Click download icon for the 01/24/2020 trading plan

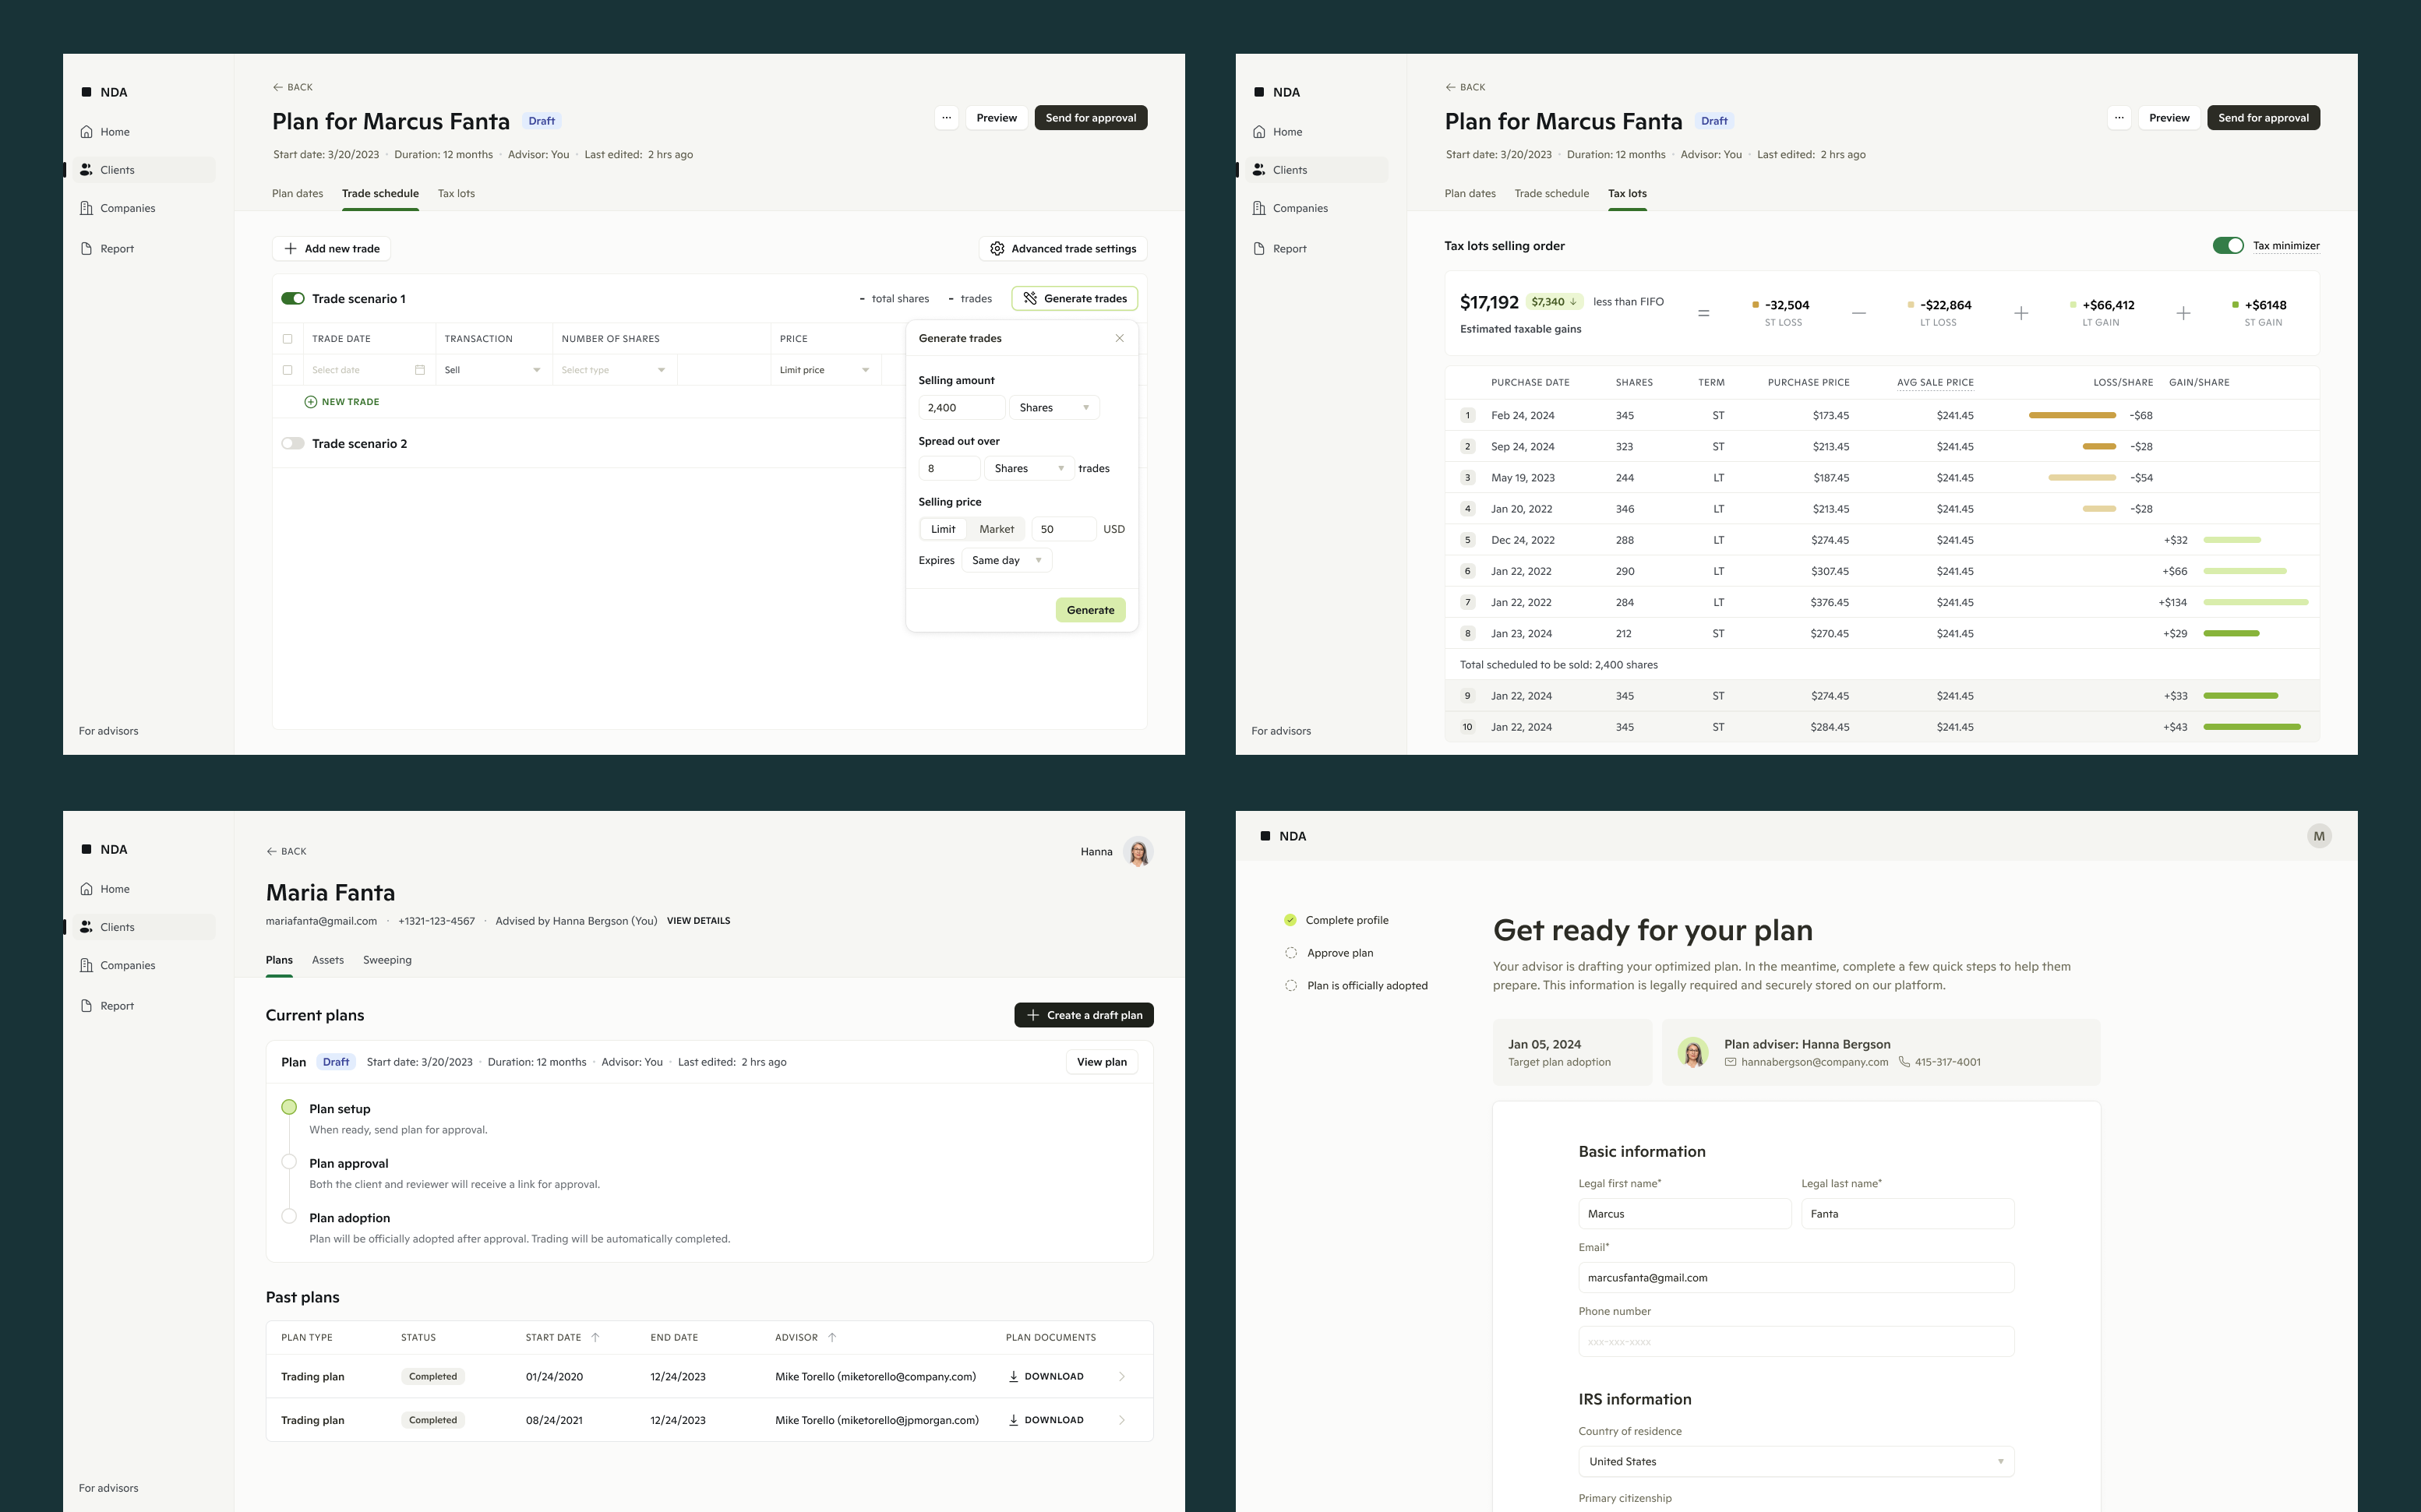1013,1377
